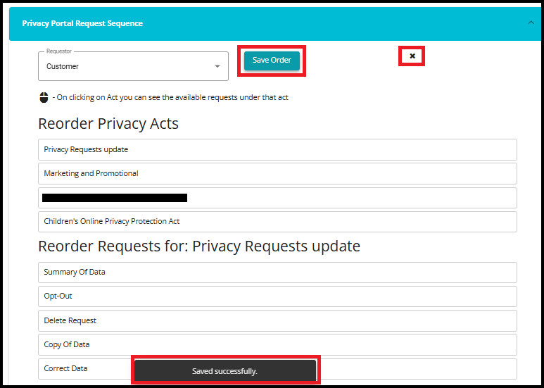Select the Copy Of Data request
Viewport: 544px width, 388px height.
[x=277, y=344]
